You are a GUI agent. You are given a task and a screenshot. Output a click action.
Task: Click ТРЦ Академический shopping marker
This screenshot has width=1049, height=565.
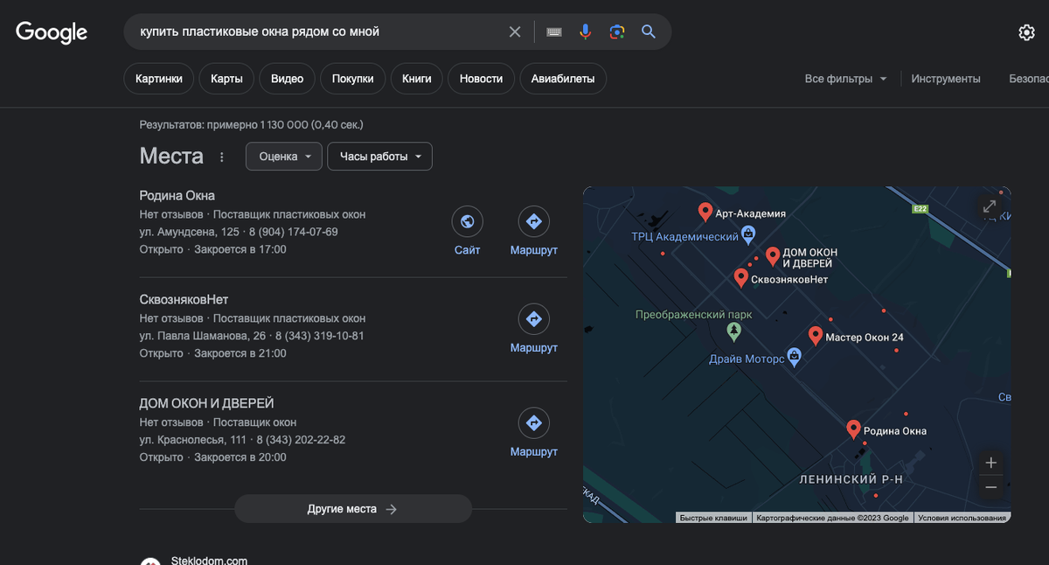[747, 234]
